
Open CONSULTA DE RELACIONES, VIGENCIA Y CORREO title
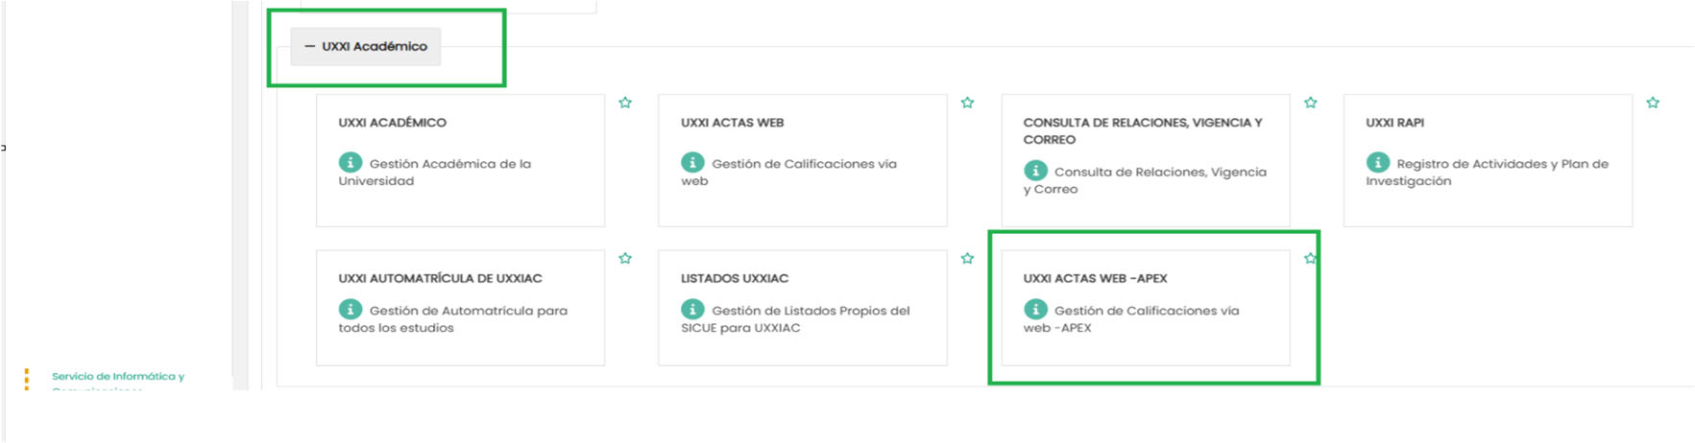[1143, 131]
